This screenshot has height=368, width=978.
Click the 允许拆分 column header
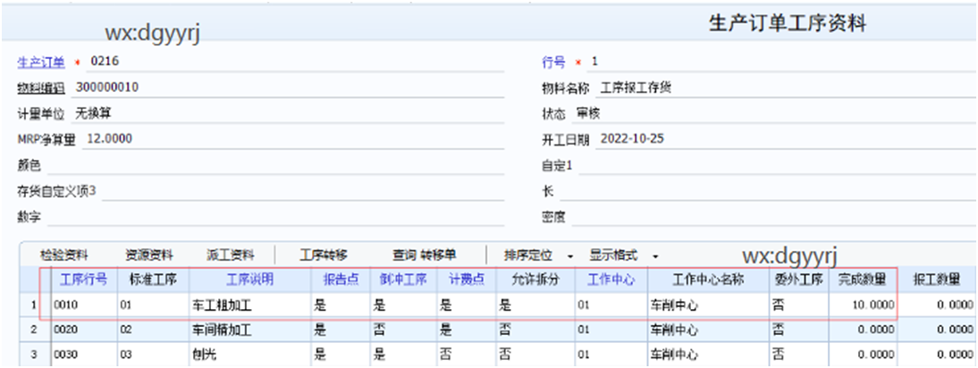point(535,280)
